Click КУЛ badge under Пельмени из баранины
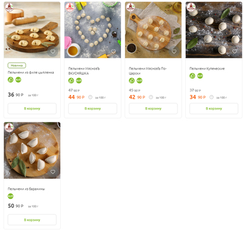243x230 pixels. [10, 196]
